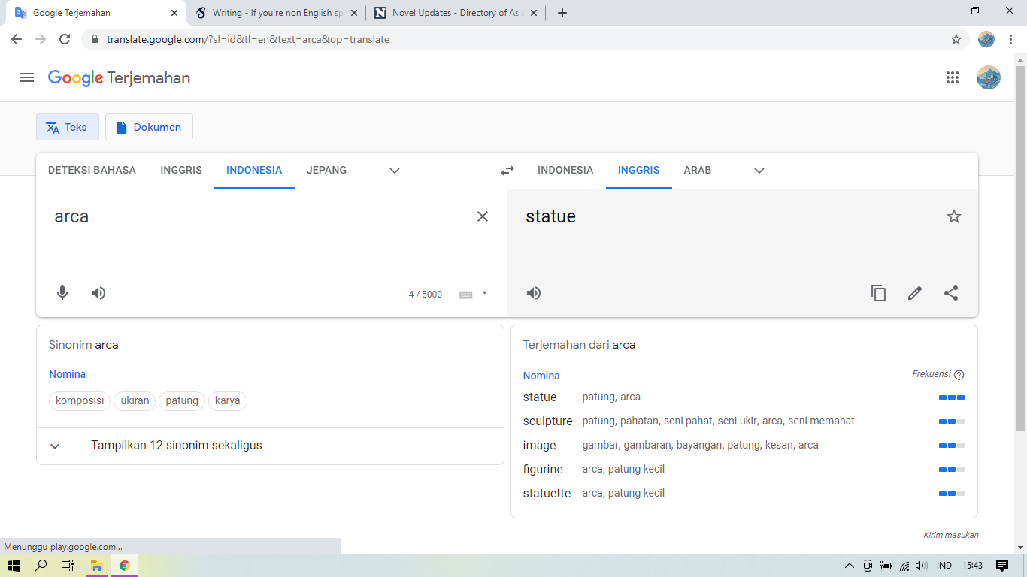Click the microphone voice input icon

coord(62,293)
